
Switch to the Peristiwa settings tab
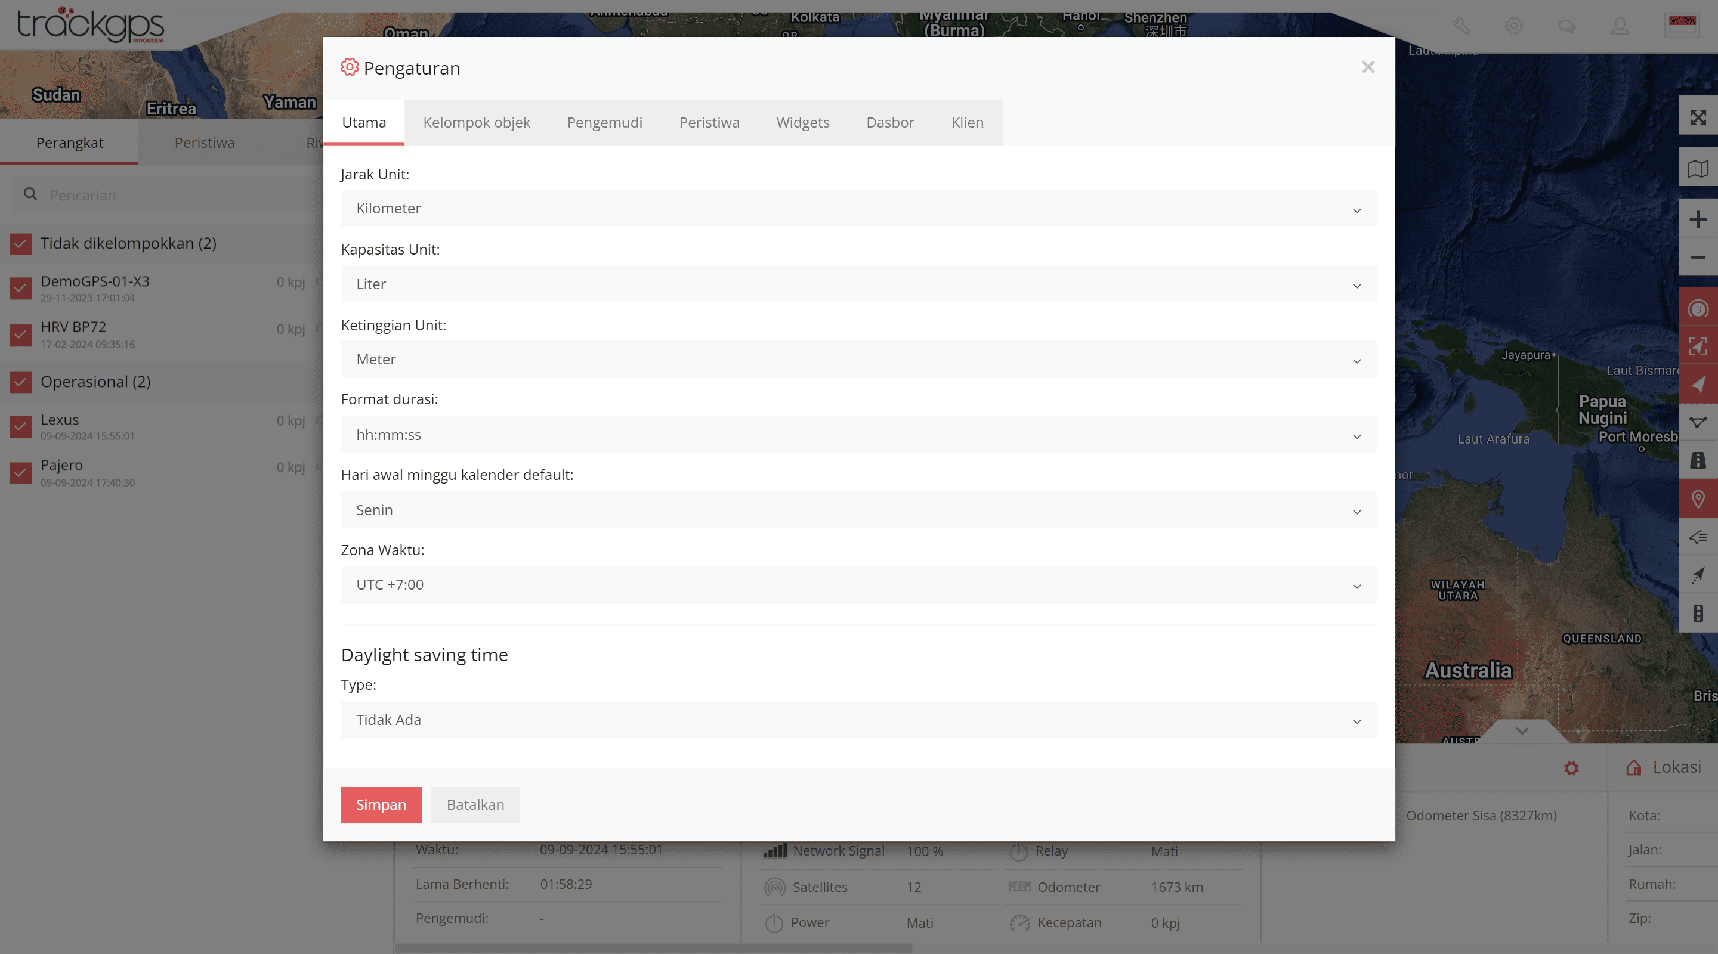[x=709, y=123]
